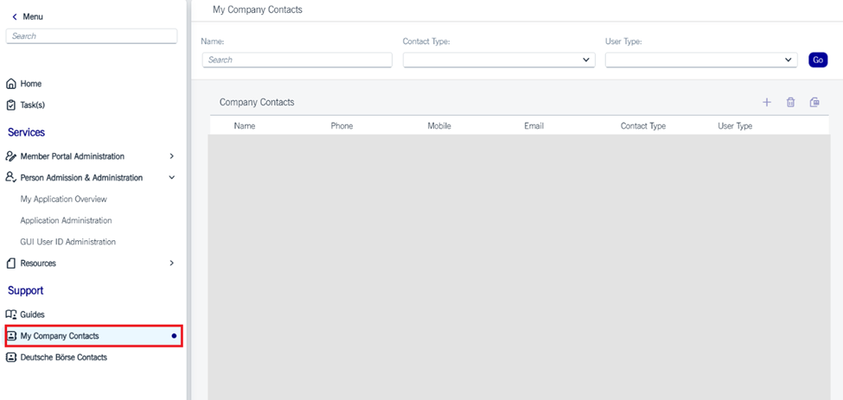Open the Contact Type dropdown
Viewport: 843px width, 400px height.
499,60
